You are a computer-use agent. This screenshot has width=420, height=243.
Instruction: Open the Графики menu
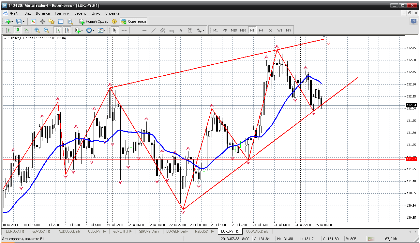(x=62, y=13)
